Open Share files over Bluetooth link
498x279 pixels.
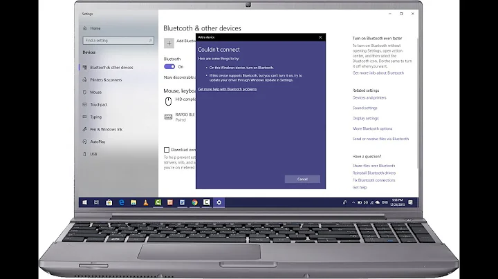pyautogui.click(x=373, y=166)
